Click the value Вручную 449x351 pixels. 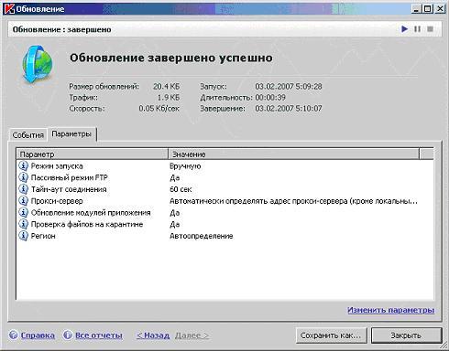click(x=185, y=166)
